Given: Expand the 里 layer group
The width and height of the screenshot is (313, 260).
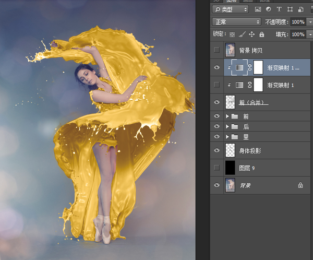Looking at the screenshot, I should tap(227, 137).
